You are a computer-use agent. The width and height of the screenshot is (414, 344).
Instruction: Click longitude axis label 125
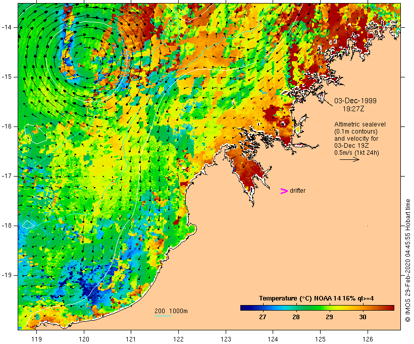click(x=320, y=339)
